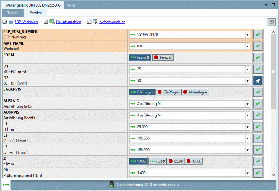279x191 pixels.
Task: Toggle the Hauptvariablen checkbox
Action: (x=46, y=22)
